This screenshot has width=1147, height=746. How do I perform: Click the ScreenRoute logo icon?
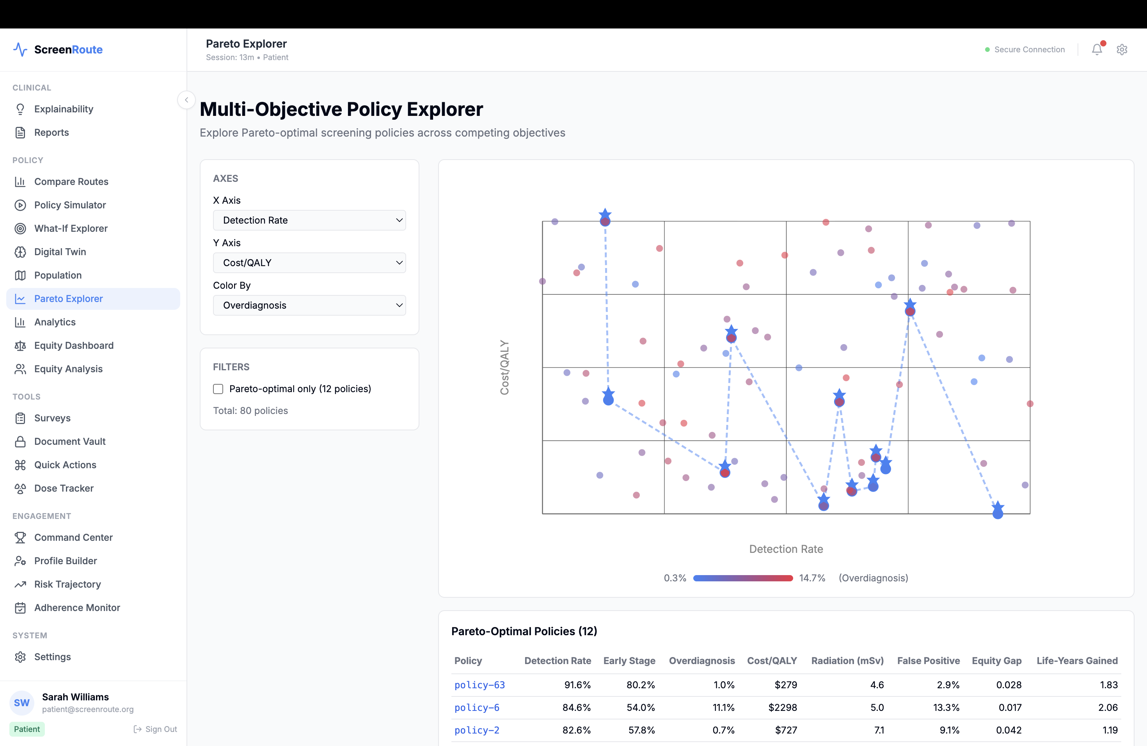tap(20, 50)
